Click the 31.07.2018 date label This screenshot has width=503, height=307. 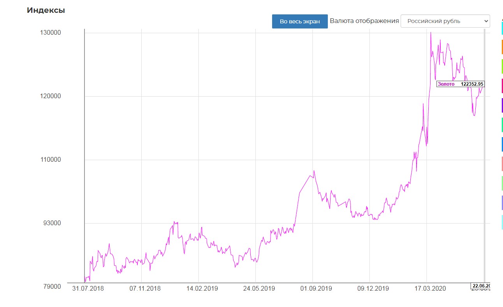point(88,289)
